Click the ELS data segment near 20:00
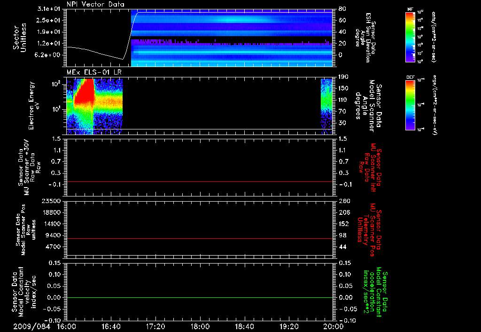Viewport: 481px width, 332px height. [327, 106]
